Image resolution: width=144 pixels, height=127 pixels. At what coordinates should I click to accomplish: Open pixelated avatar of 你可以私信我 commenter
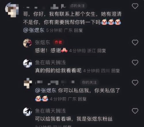tap(28, 83)
